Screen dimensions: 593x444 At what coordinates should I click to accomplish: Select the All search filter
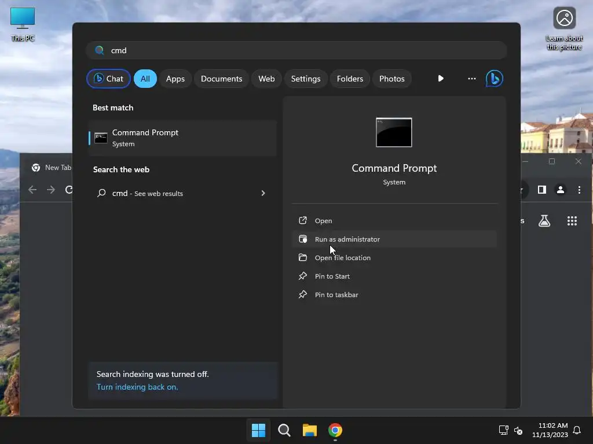tap(145, 79)
